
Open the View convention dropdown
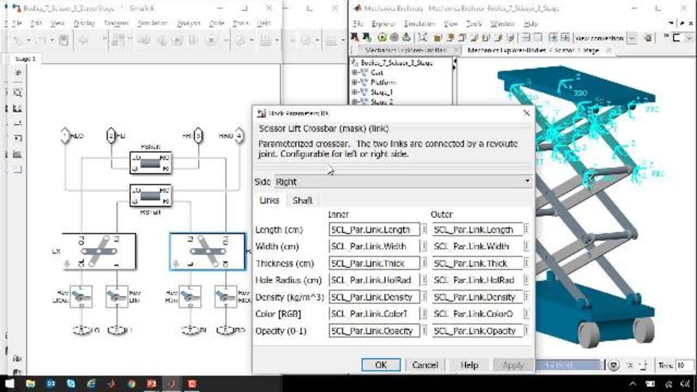(x=632, y=38)
